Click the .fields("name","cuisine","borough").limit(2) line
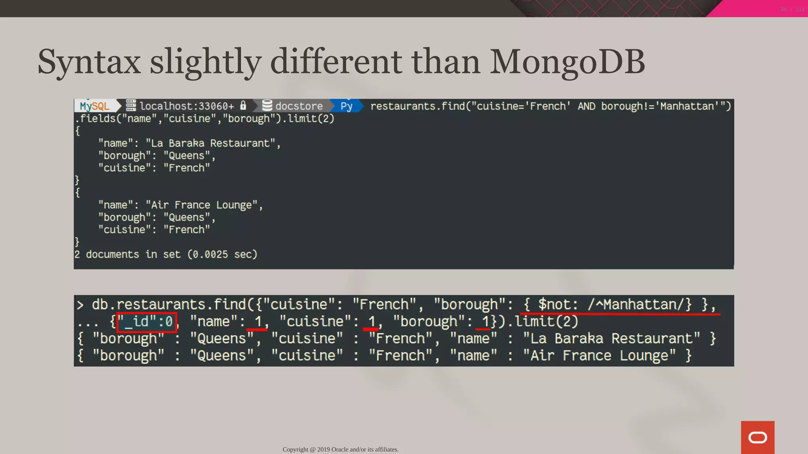Screen dimensions: 808x454 pyautogui.click(x=205, y=119)
